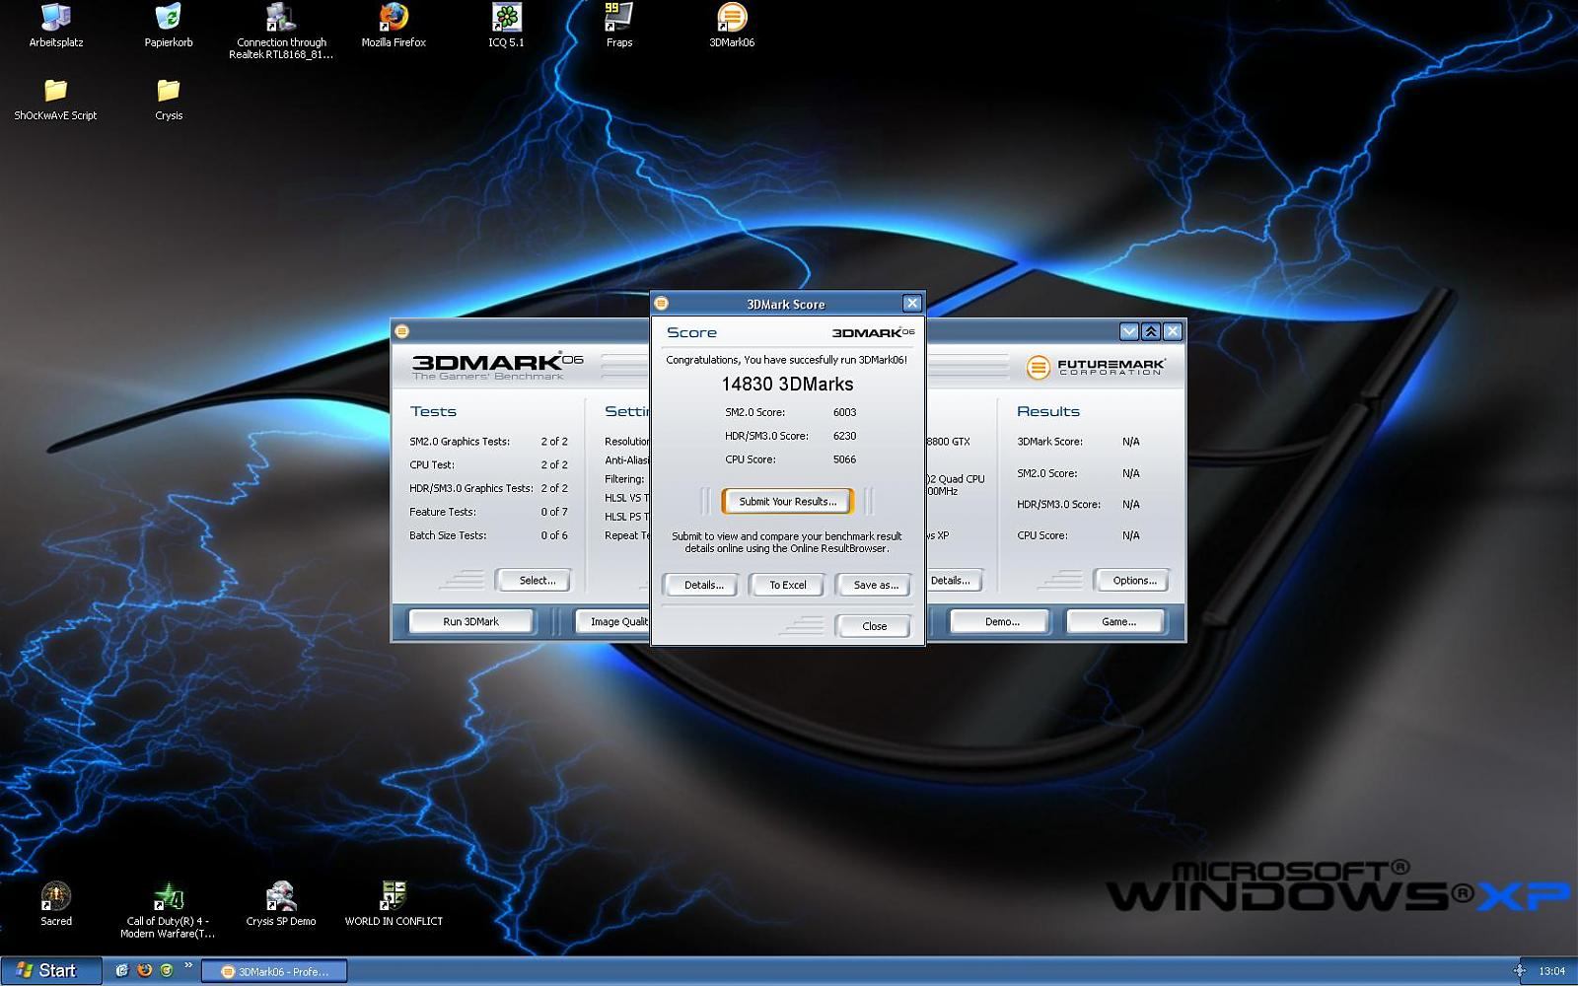Select the Crysis SP Demo shortcut
The image size is (1578, 986).
point(281,896)
